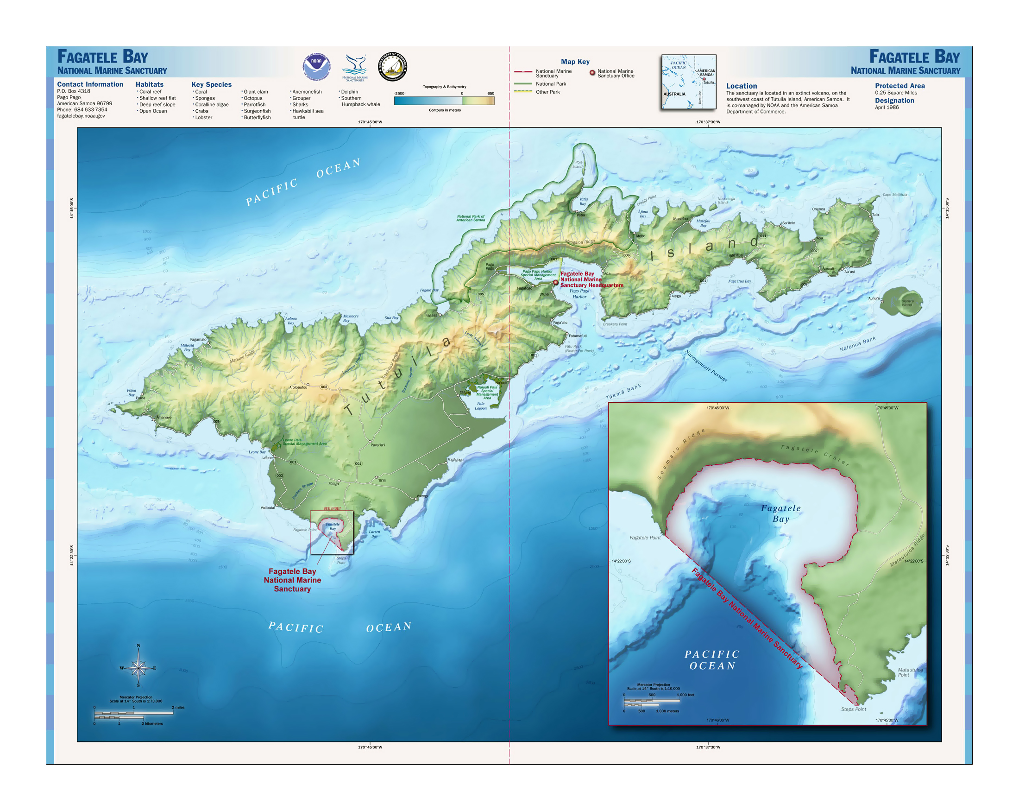Click the route 006 marker near Maugaloa Ridge

point(626,255)
